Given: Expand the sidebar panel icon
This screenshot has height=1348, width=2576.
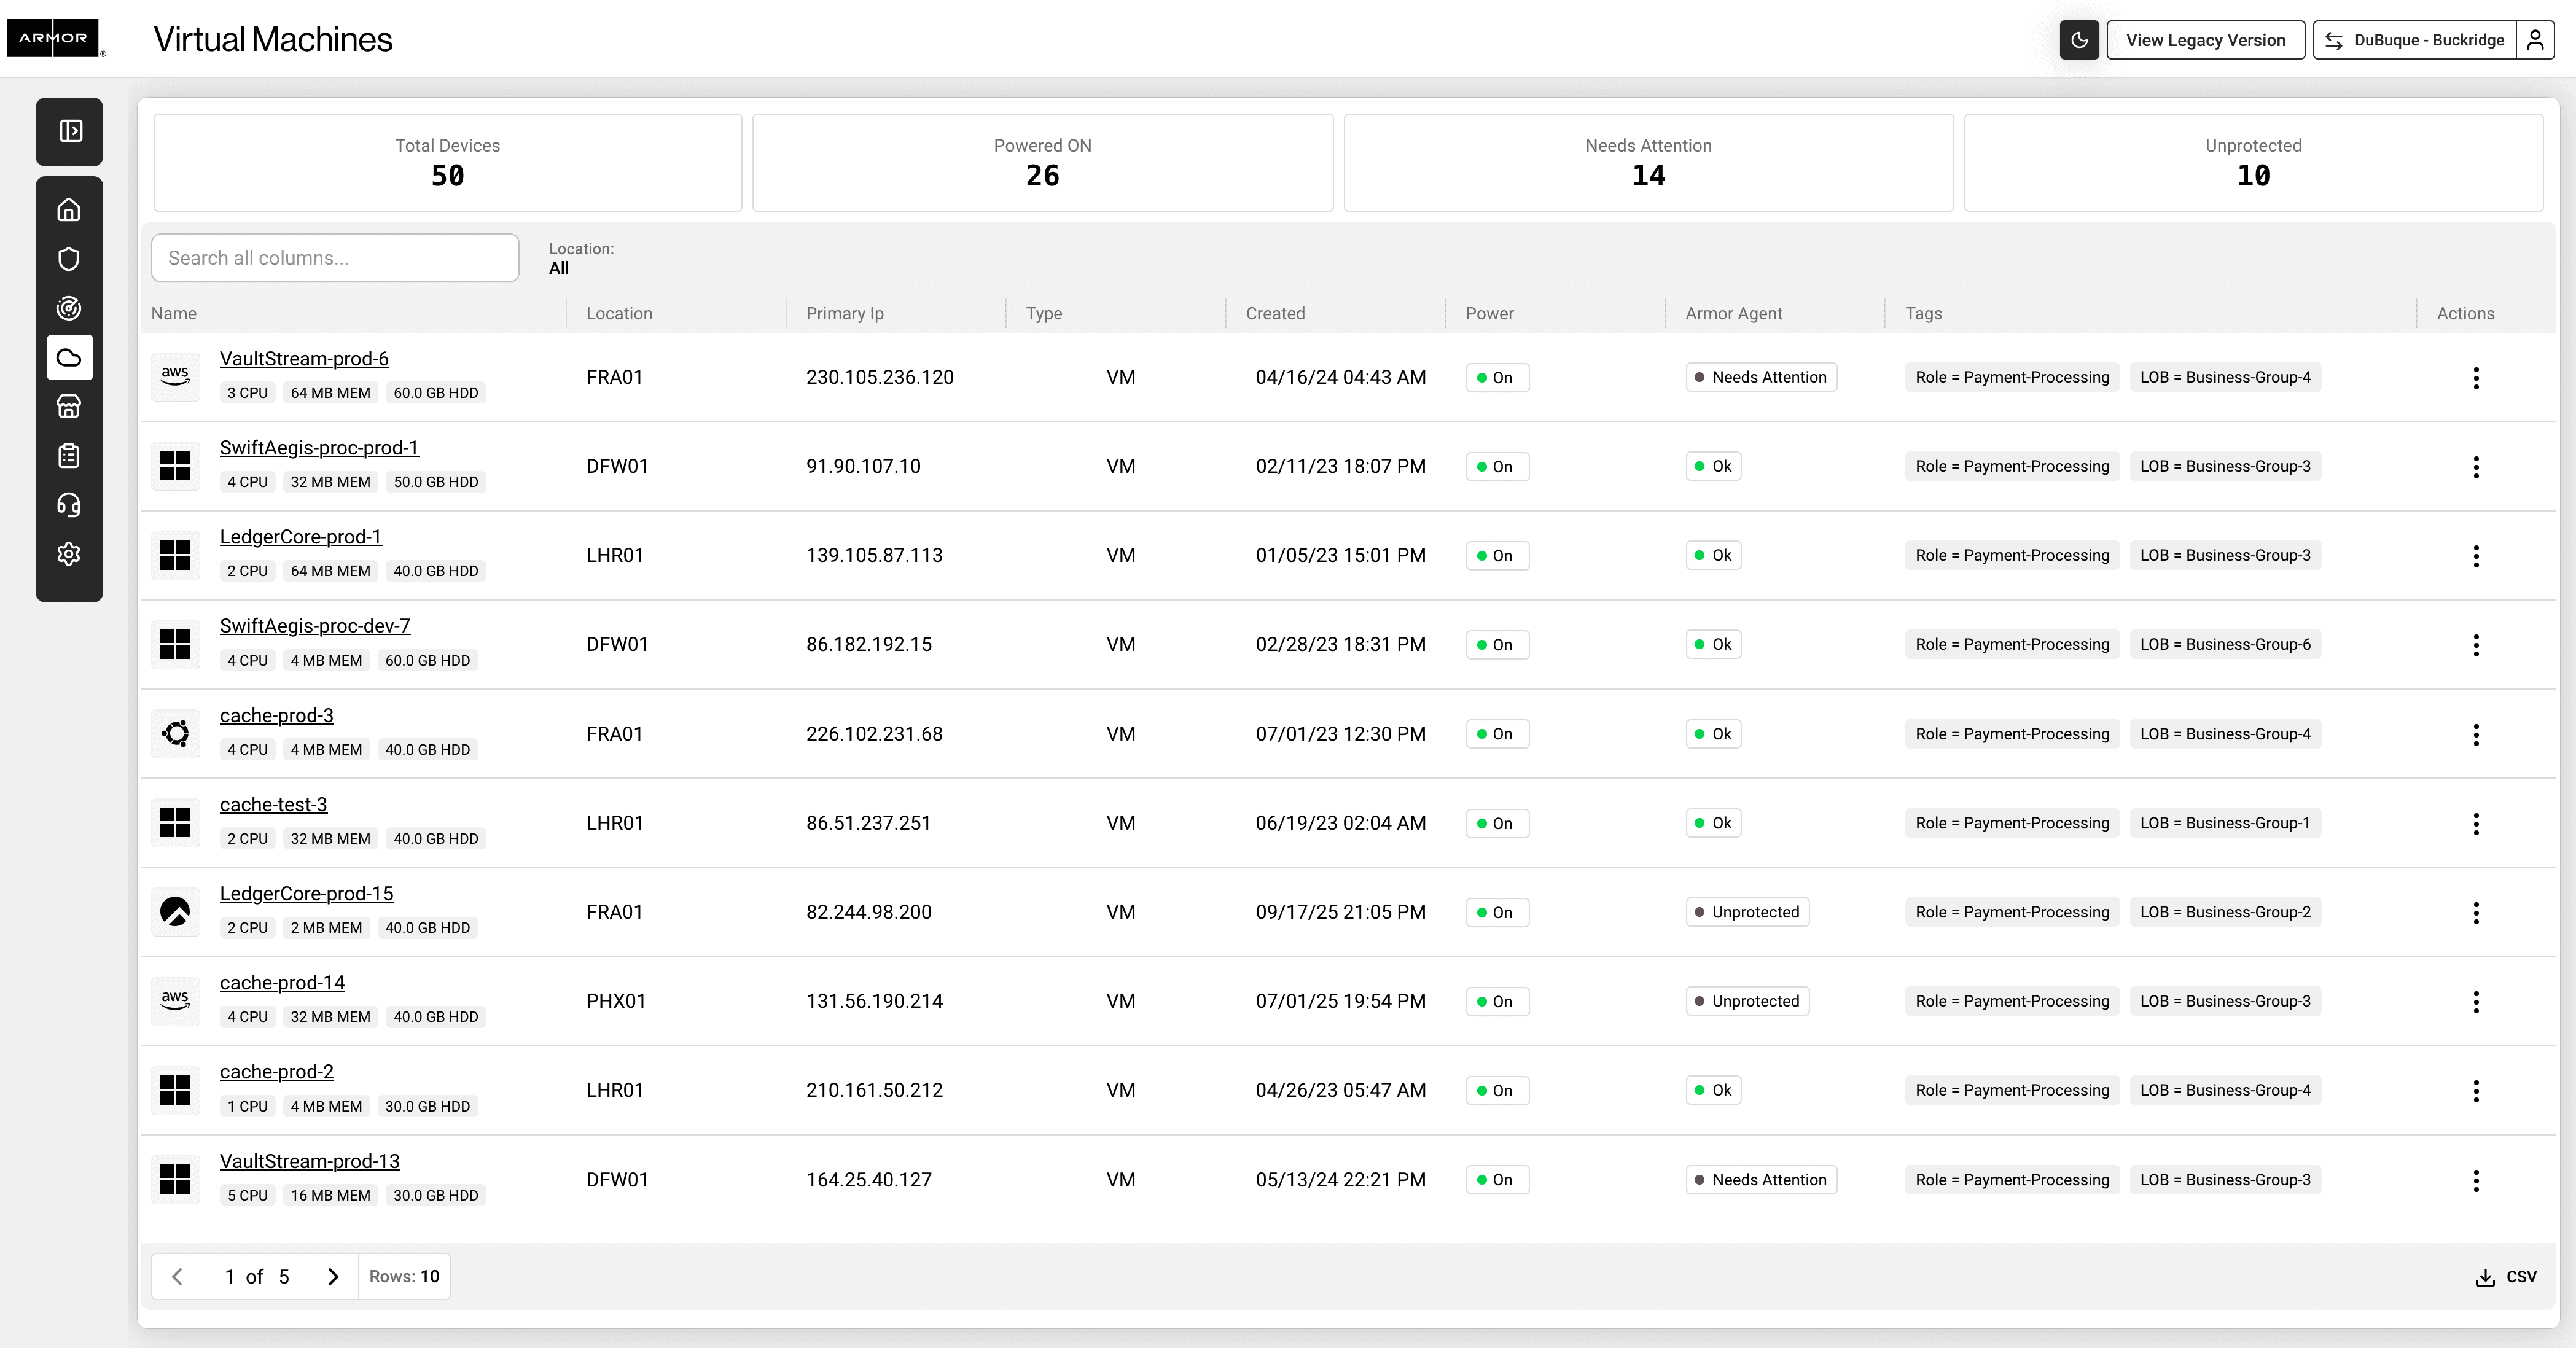Looking at the screenshot, I should click(x=70, y=131).
